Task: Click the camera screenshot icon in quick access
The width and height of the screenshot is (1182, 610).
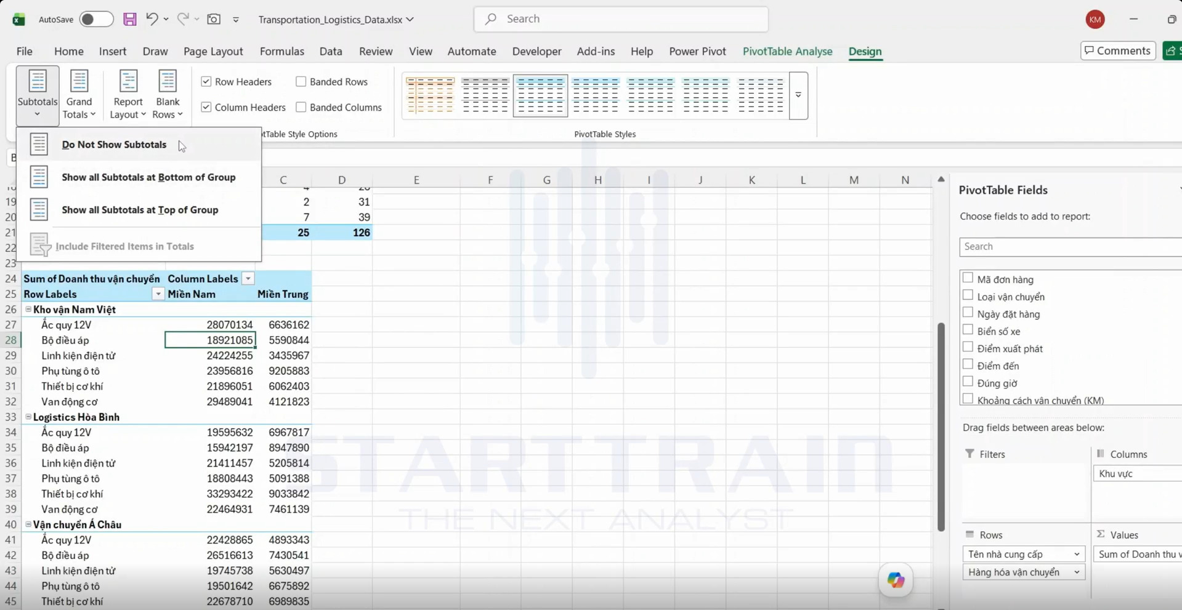Action: (x=214, y=19)
